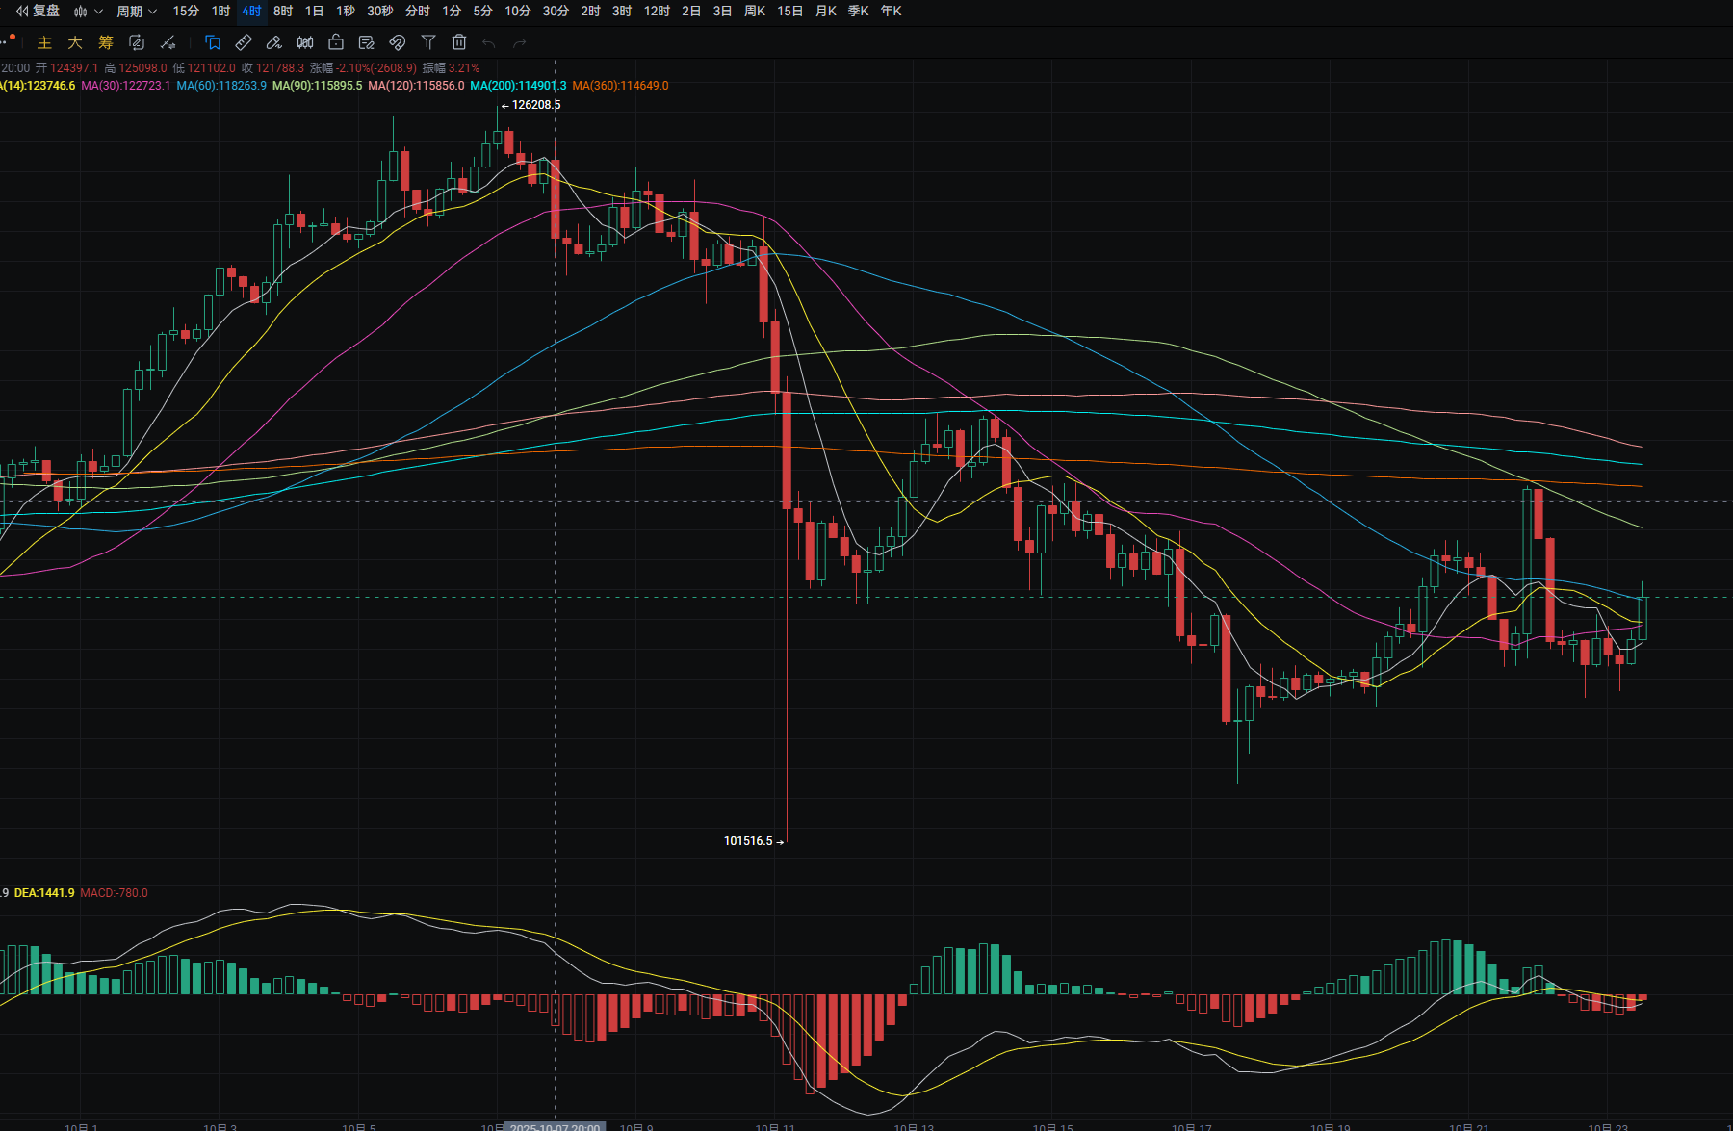Toggle the lock drawings icon

click(x=336, y=42)
